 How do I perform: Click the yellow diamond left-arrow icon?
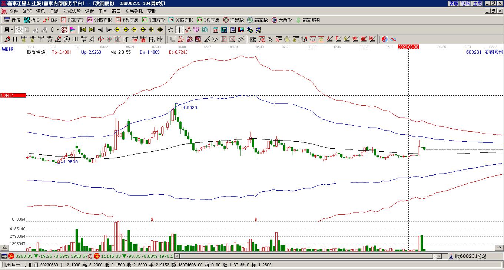tap(117, 30)
